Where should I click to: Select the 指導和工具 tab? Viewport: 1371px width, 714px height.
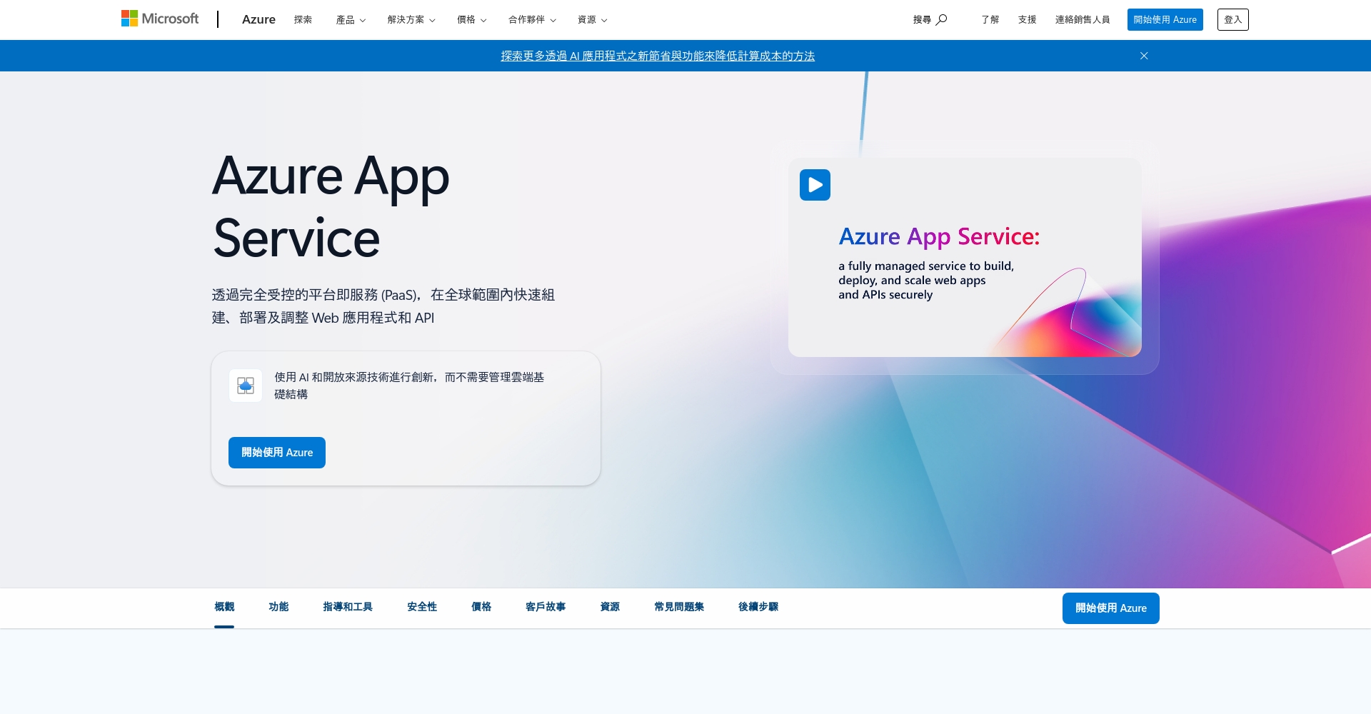pos(348,607)
